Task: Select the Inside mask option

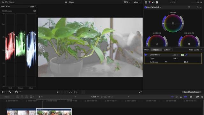Action: (x=156, y=50)
